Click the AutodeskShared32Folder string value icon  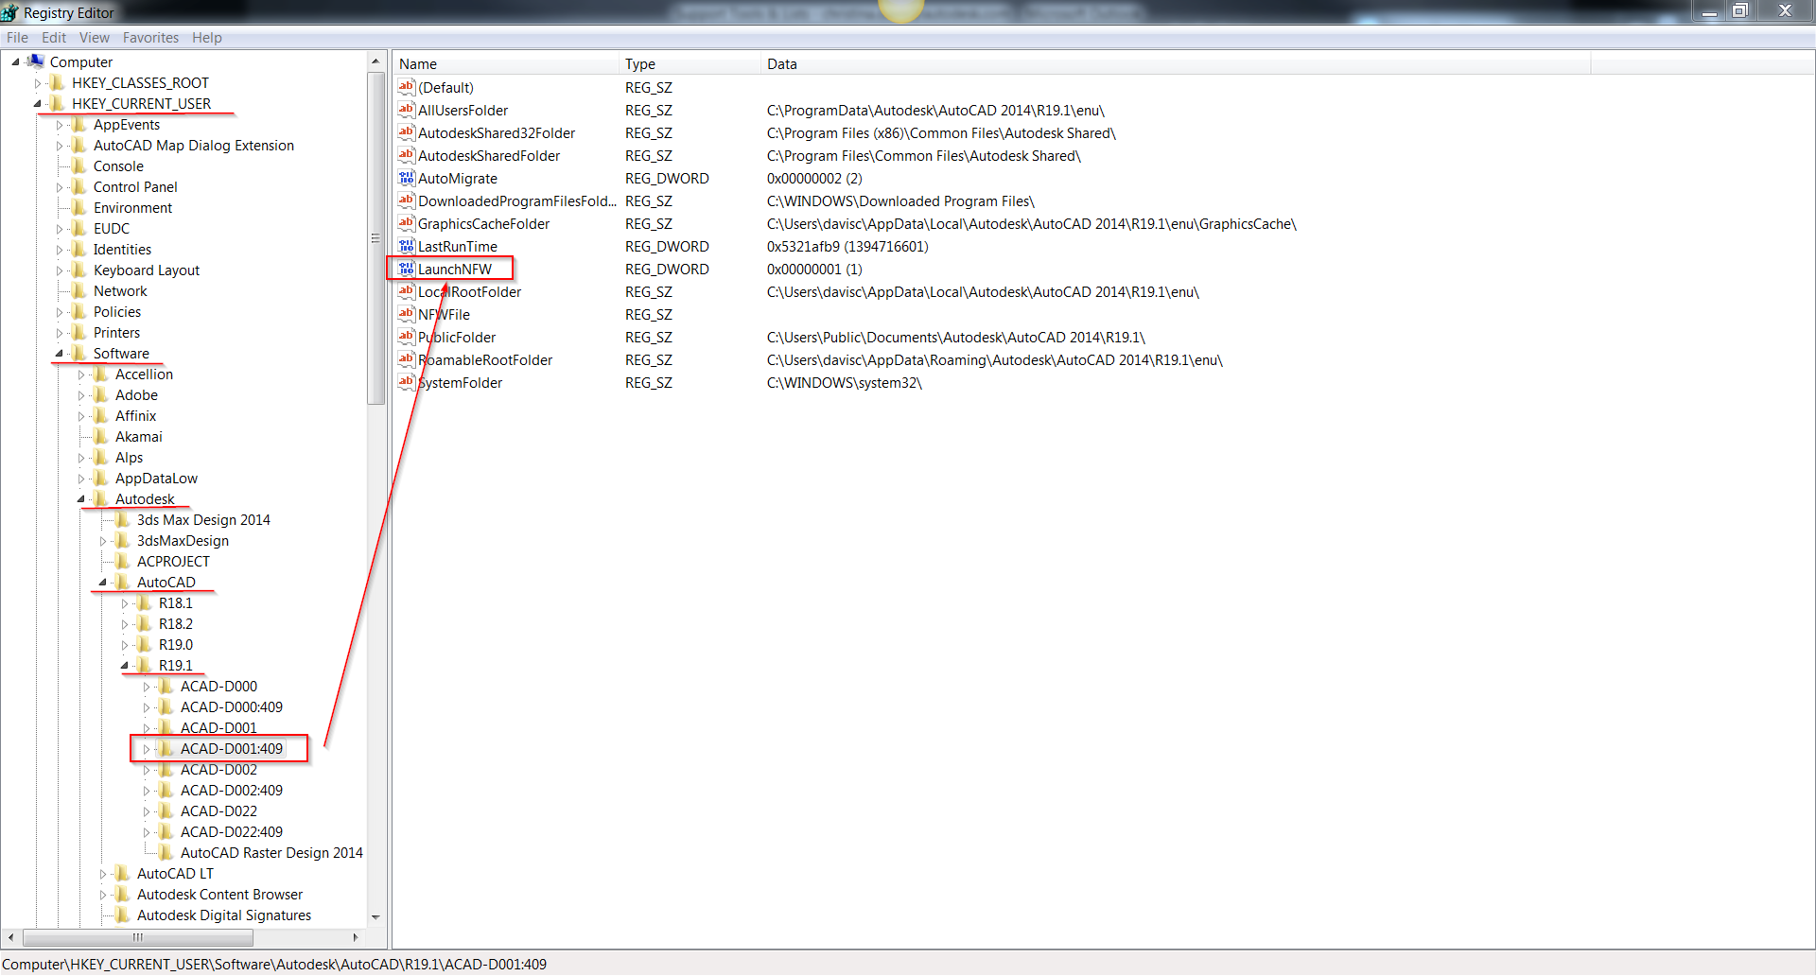tap(407, 132)
